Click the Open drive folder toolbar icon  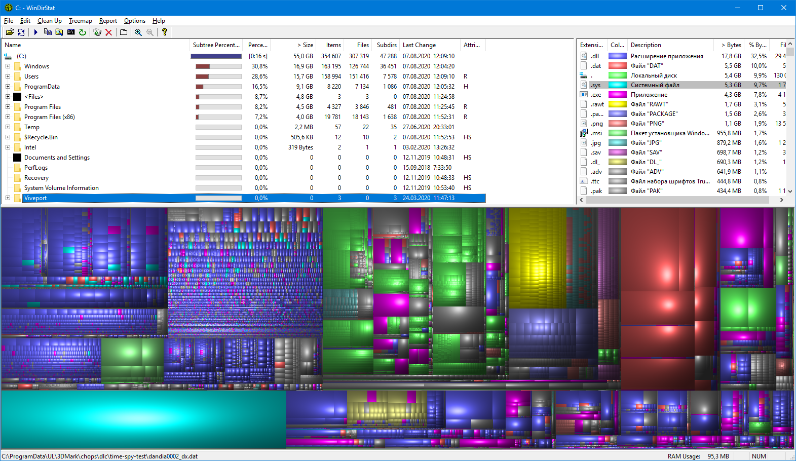[9, 32]
